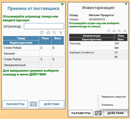Click План header in Инвентаризация table
Image resolution: width=130 pixels, height=119 pixels.
[x=121, y=36]
